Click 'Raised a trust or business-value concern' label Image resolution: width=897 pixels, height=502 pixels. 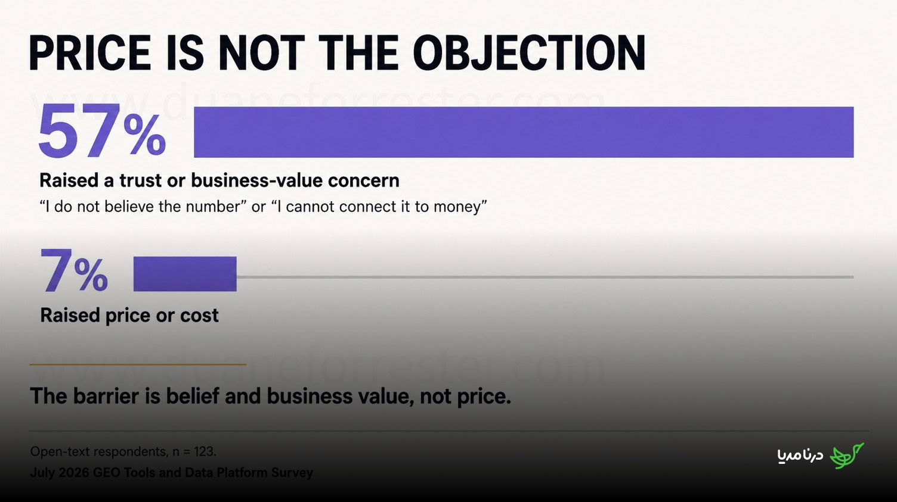(x=219, y=180)
